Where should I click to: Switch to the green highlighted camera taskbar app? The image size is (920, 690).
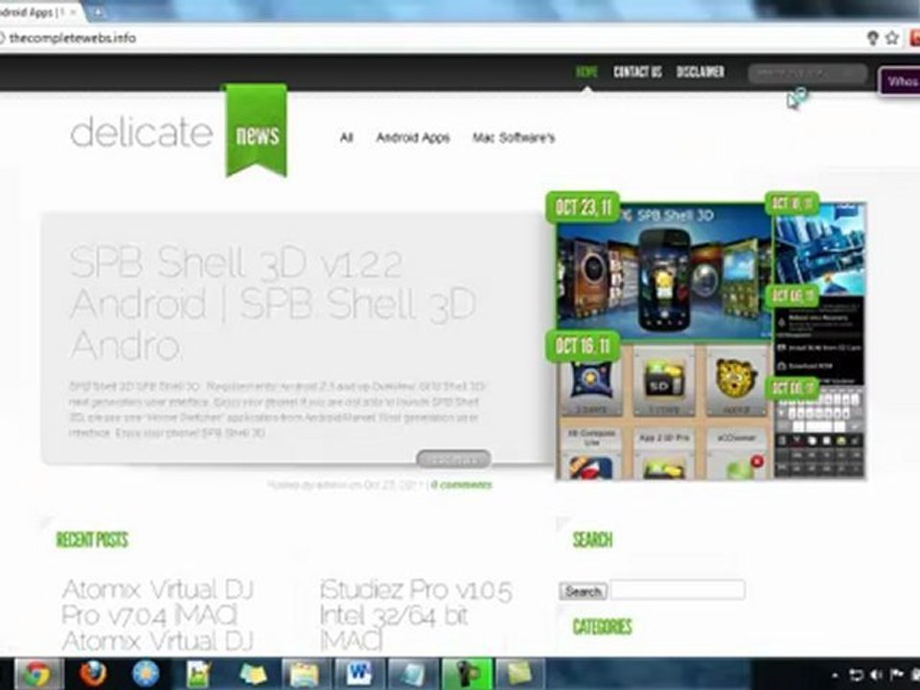click(x=467, y=674)
